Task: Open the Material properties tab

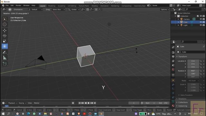Action: [173, 106]
